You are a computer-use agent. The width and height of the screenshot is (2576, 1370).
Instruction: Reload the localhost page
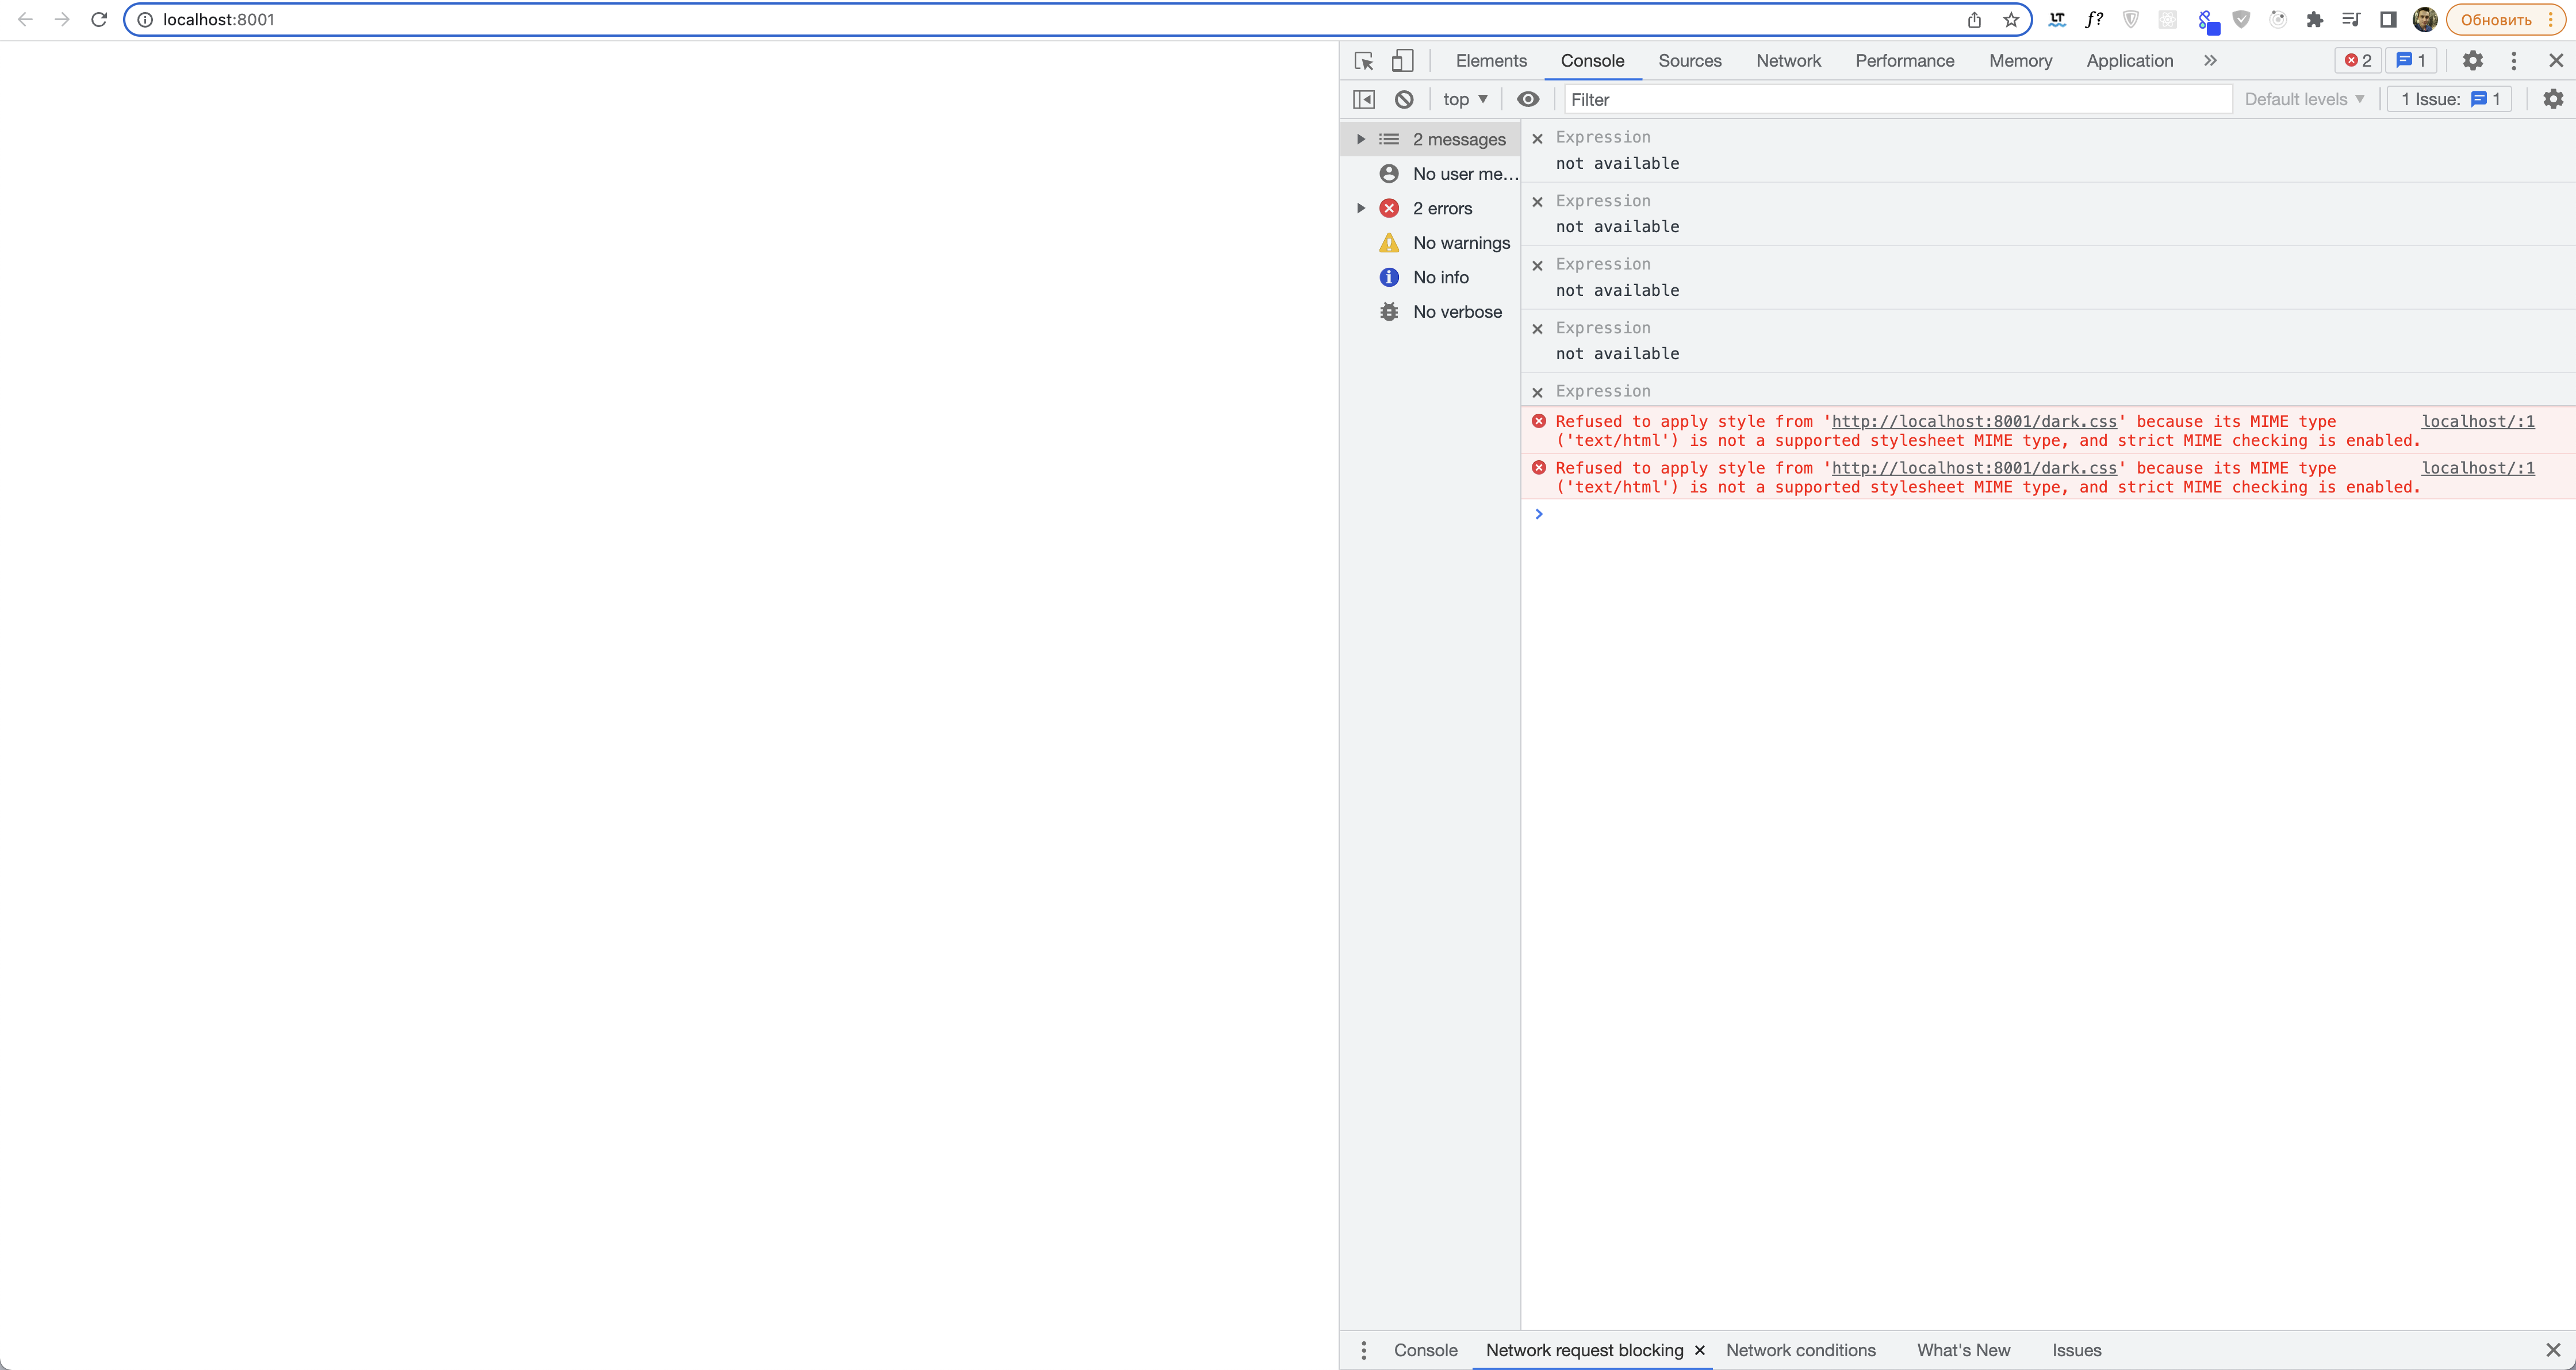click(98, 19)
